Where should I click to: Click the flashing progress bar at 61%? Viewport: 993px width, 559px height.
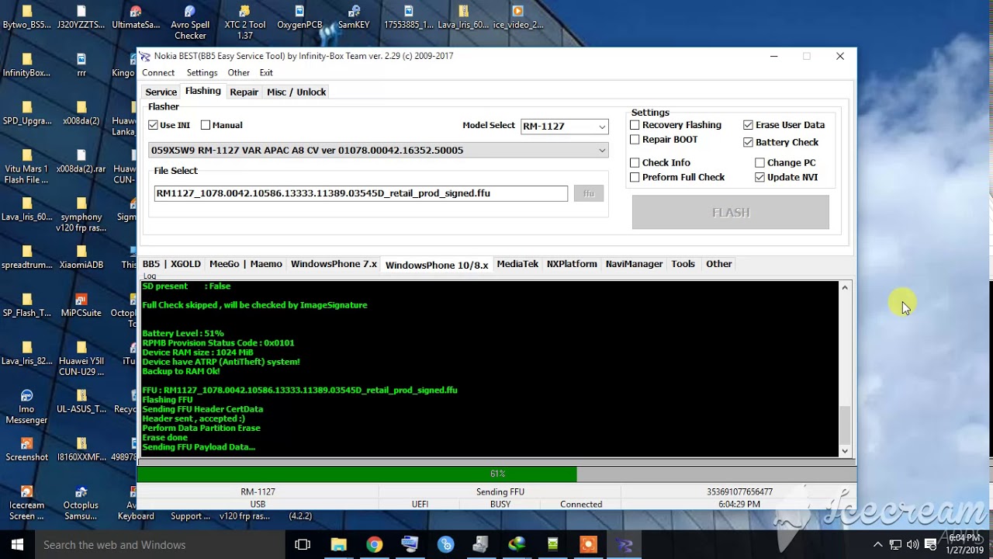pyautogui.click(x=496, y=474)
